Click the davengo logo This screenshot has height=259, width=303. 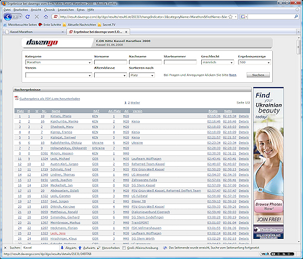click(42, 43)
